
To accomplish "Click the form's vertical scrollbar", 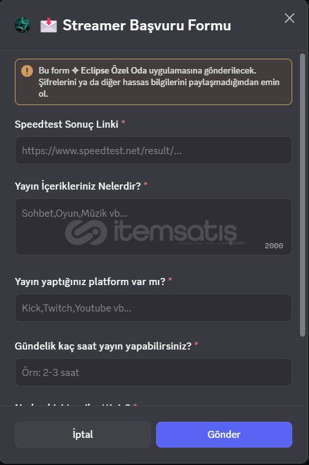I will tap(302, 195).
